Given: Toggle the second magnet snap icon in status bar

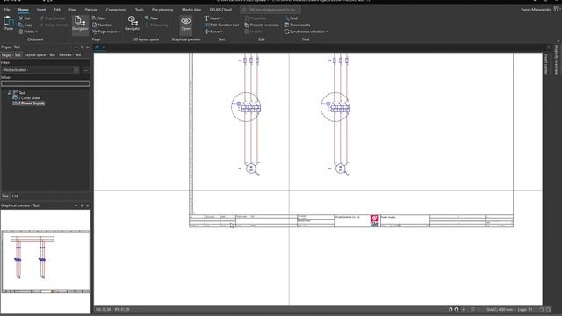Looking at the screenshot, I should point(456,309).
